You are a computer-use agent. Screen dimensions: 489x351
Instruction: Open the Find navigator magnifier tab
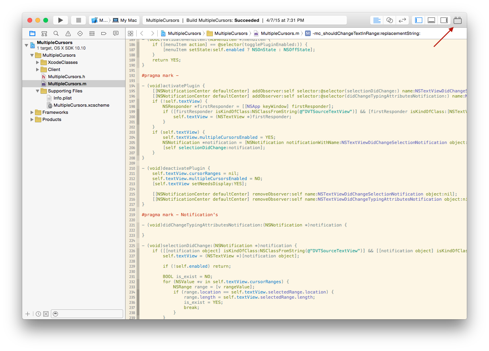coord(56,33)
